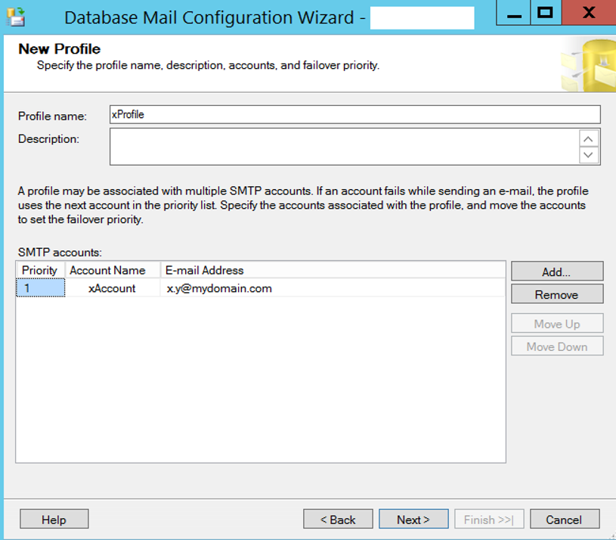Proceed with the Next button
The image size is (616, 540).
click(413, 520)
